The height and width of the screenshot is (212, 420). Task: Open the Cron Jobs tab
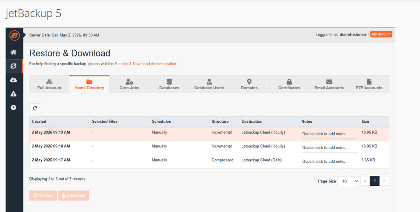[x=129, y=84]
